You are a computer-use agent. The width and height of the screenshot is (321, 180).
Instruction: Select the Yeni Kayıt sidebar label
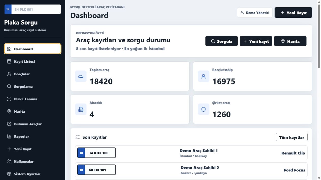(23, 149)
